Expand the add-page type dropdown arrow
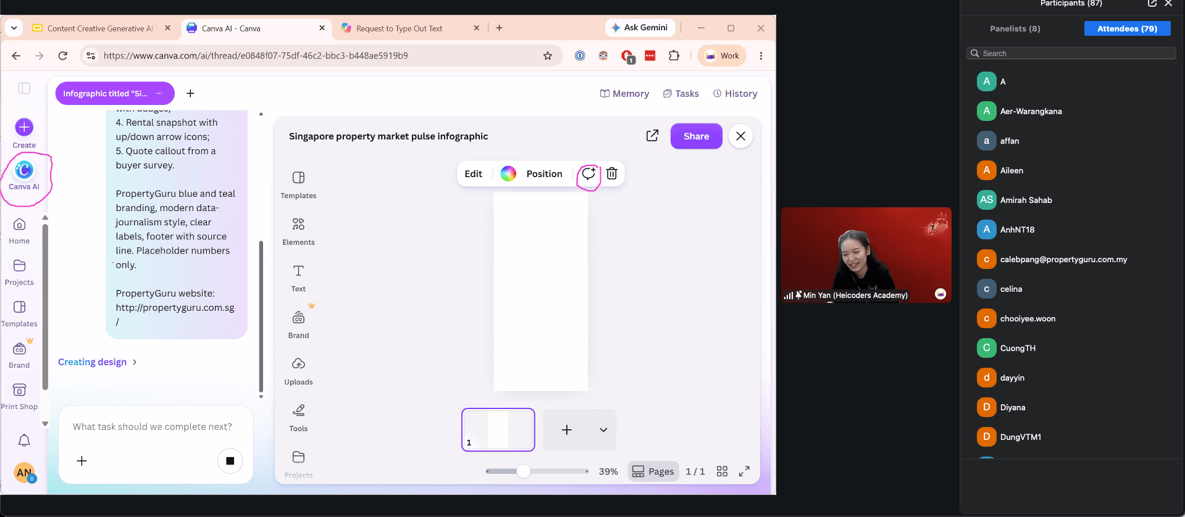The height and width of the screenshot is (517, 1185). coord(603,430)
